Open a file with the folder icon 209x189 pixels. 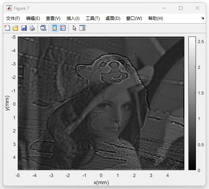click(x=16, y=28)
